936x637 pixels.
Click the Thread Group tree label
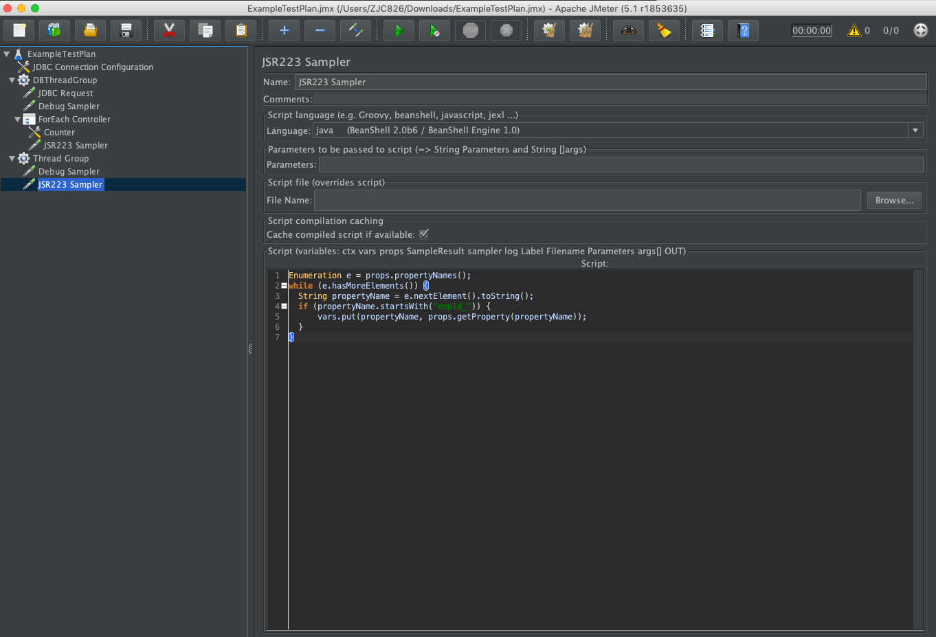point(60,158)
